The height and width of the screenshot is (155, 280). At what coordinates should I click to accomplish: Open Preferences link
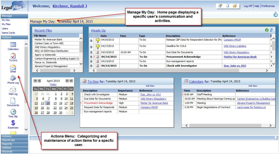[268, 6]
